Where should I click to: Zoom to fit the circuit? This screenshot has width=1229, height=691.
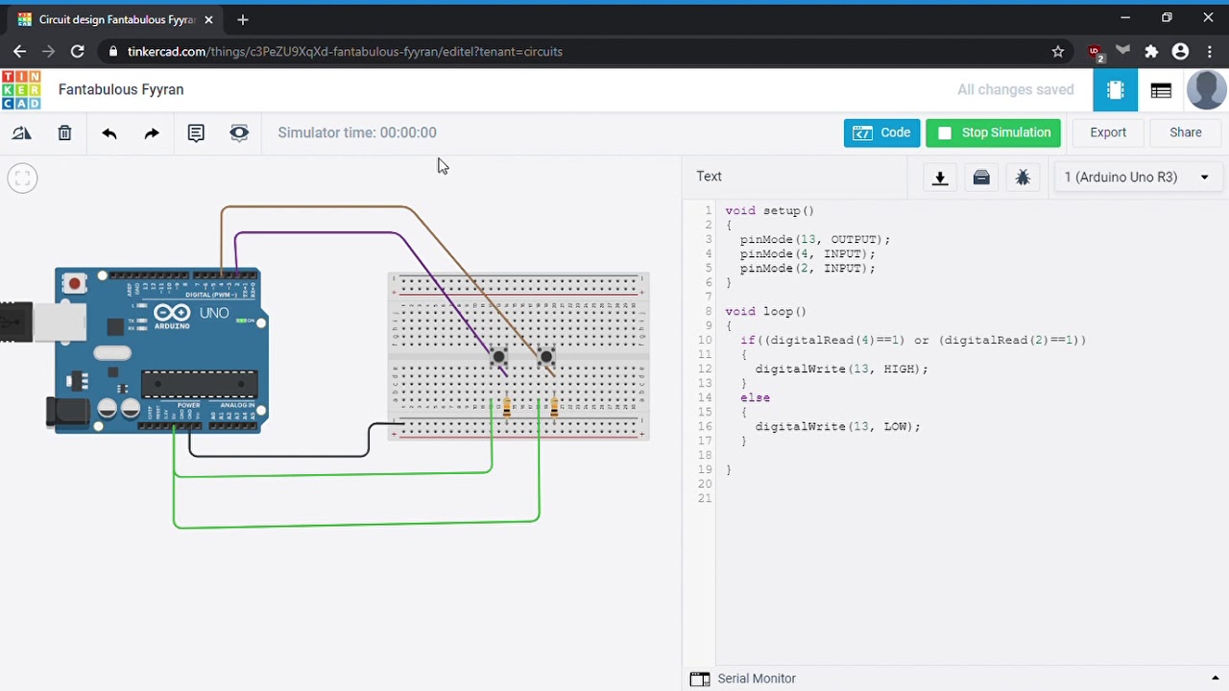click(22, 178)
